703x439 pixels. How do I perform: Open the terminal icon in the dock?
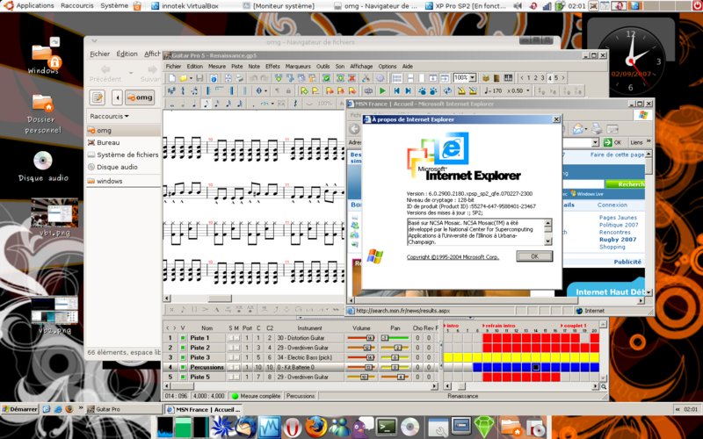[386, 427]
